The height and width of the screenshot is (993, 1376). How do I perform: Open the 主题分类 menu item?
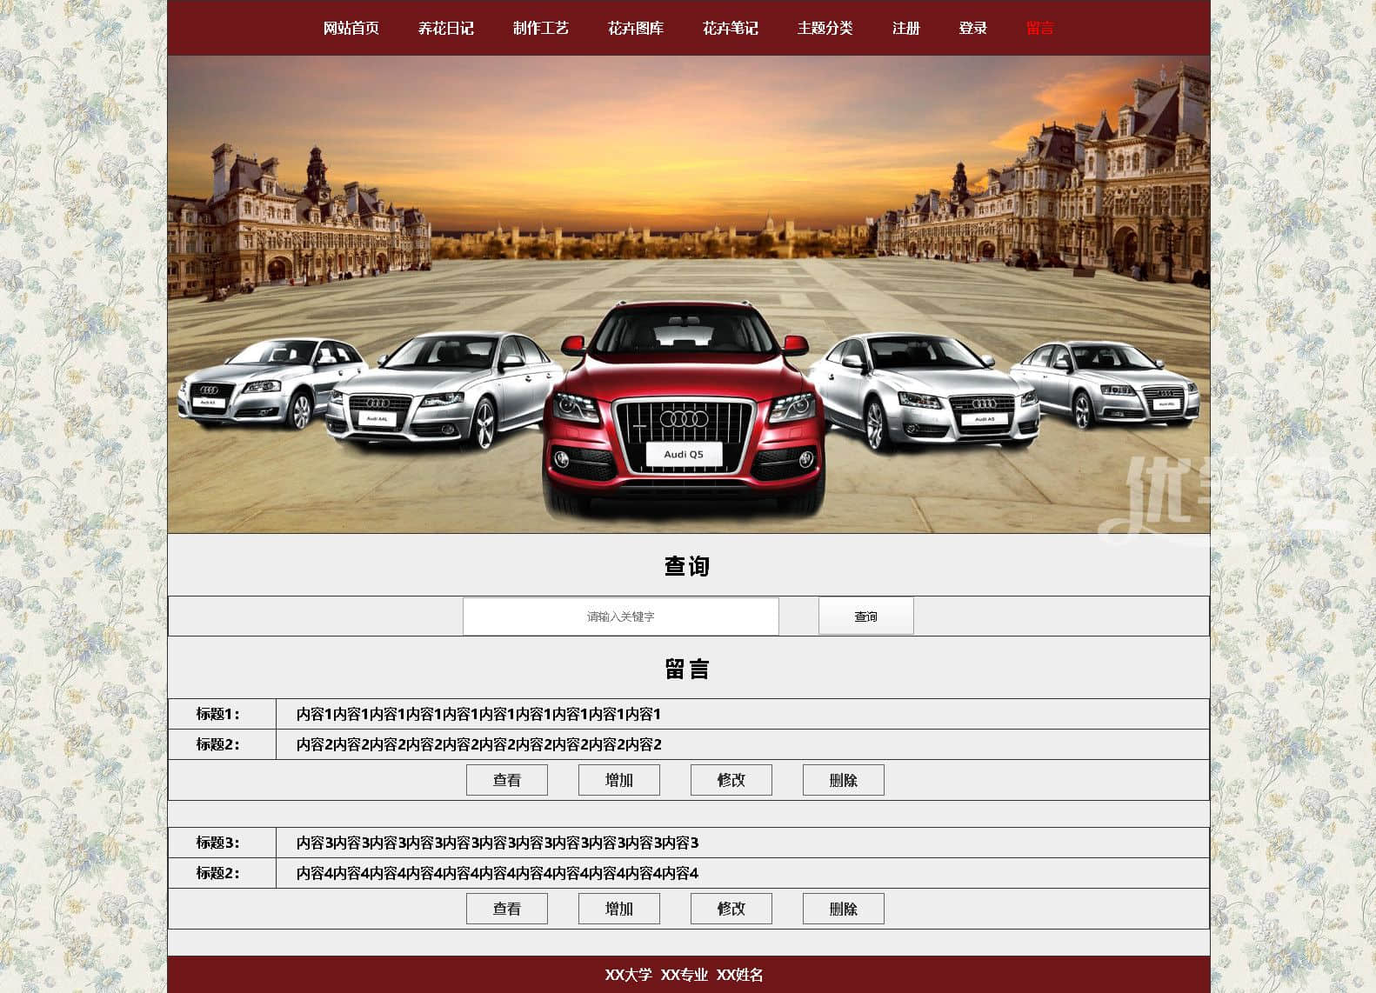(x=825, y=28)
